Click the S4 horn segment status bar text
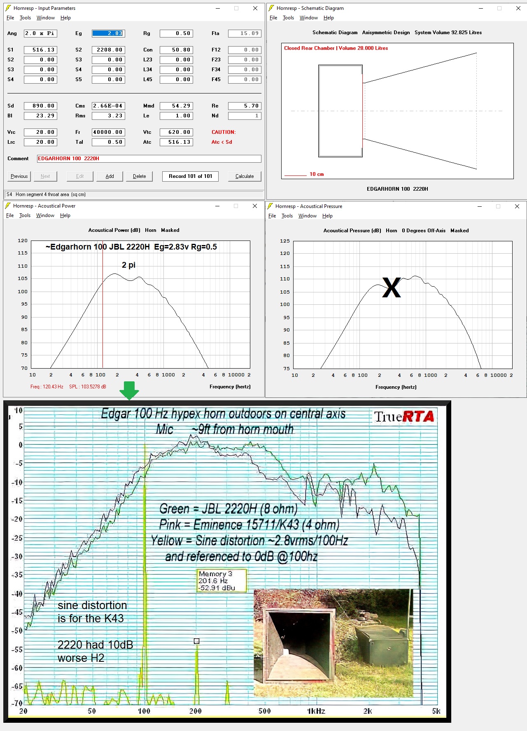 pos(46,194)
